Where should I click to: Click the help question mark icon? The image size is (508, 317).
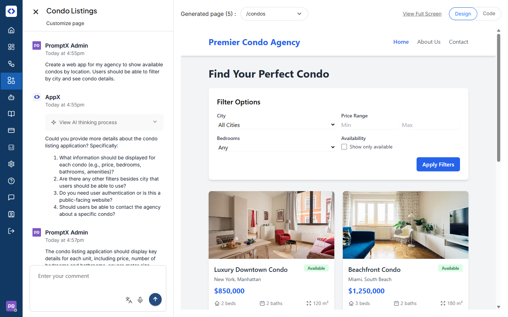point(11,181)
